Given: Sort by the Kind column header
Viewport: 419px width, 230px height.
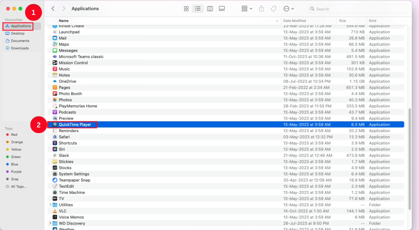Looking at the screenshot, I should pyautogui.click(x=372, y=21).
